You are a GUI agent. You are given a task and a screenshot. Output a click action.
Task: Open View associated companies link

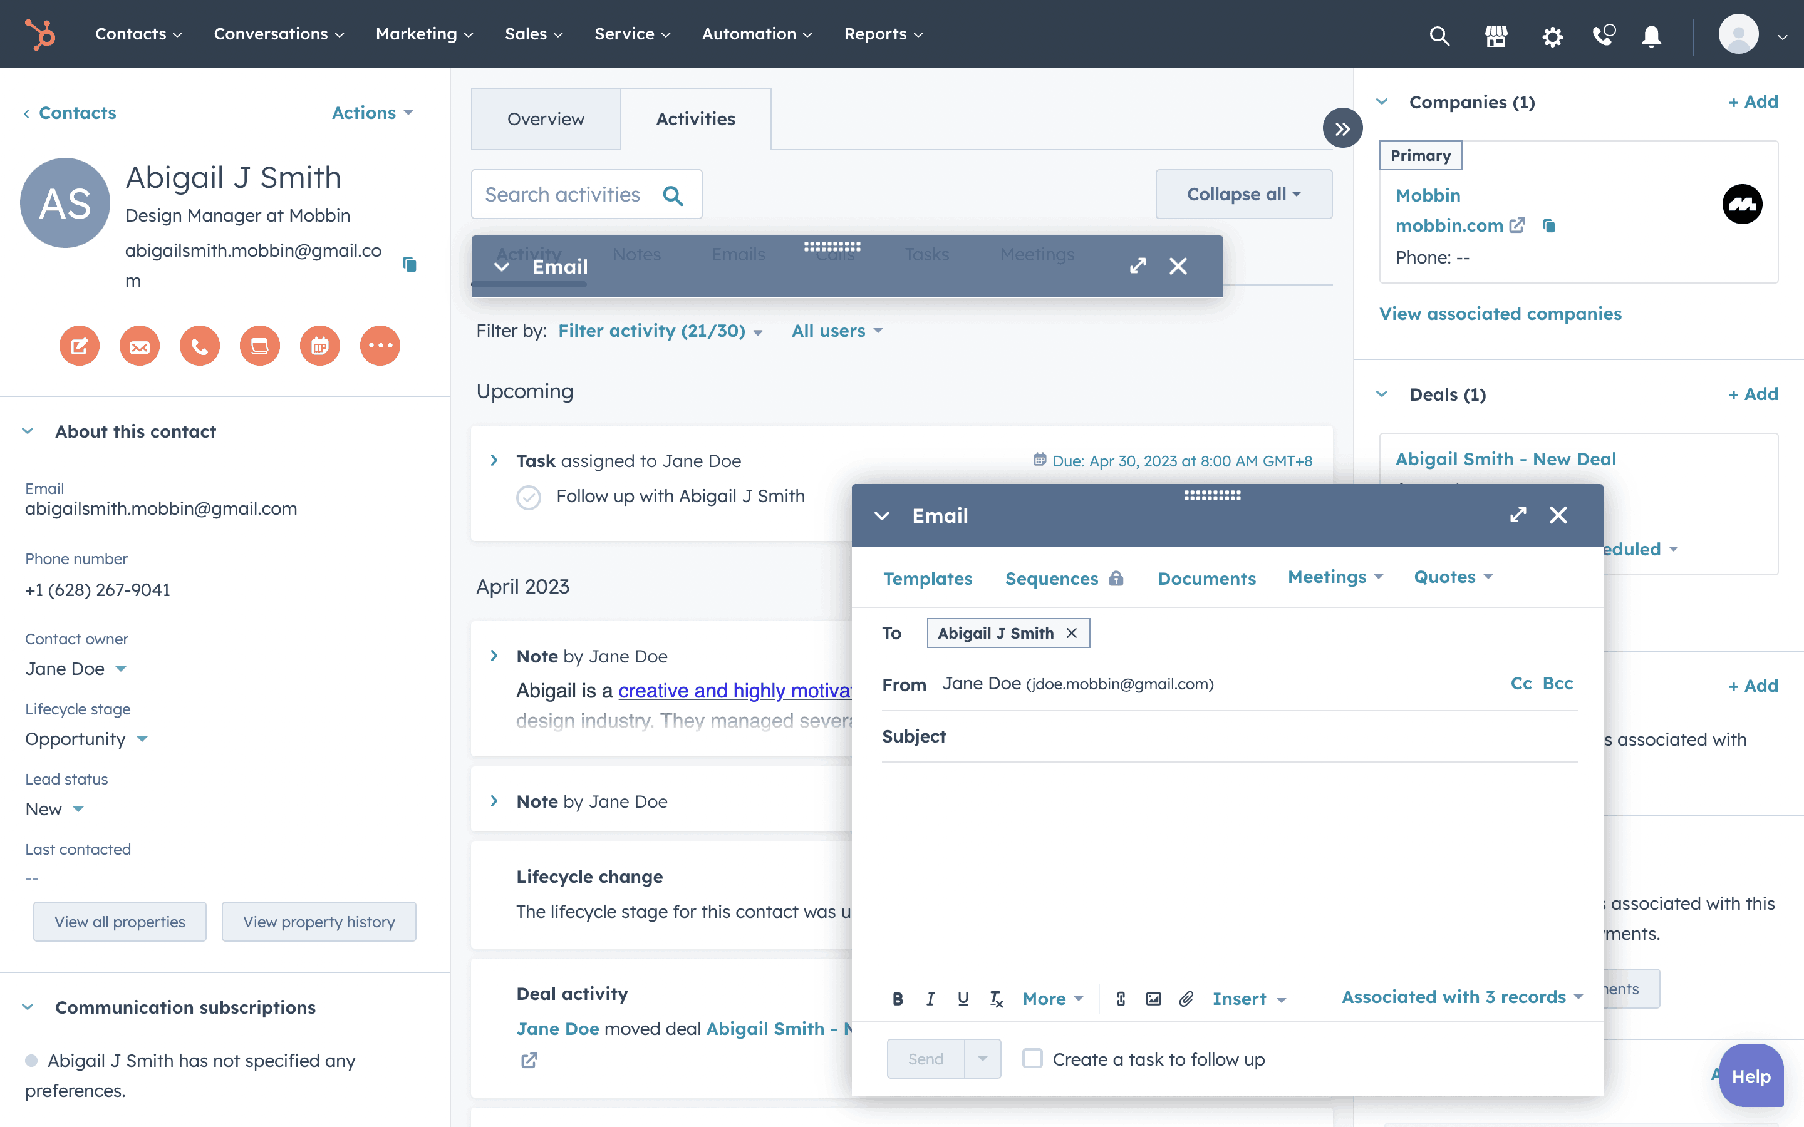coord(1500,314)
